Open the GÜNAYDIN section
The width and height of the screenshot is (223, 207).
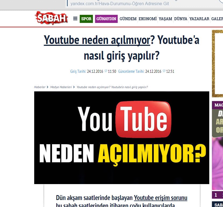[x=106, y=19]
